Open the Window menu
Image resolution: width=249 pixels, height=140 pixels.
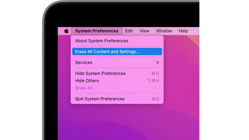pyautogui.click(x=164, y=31)
